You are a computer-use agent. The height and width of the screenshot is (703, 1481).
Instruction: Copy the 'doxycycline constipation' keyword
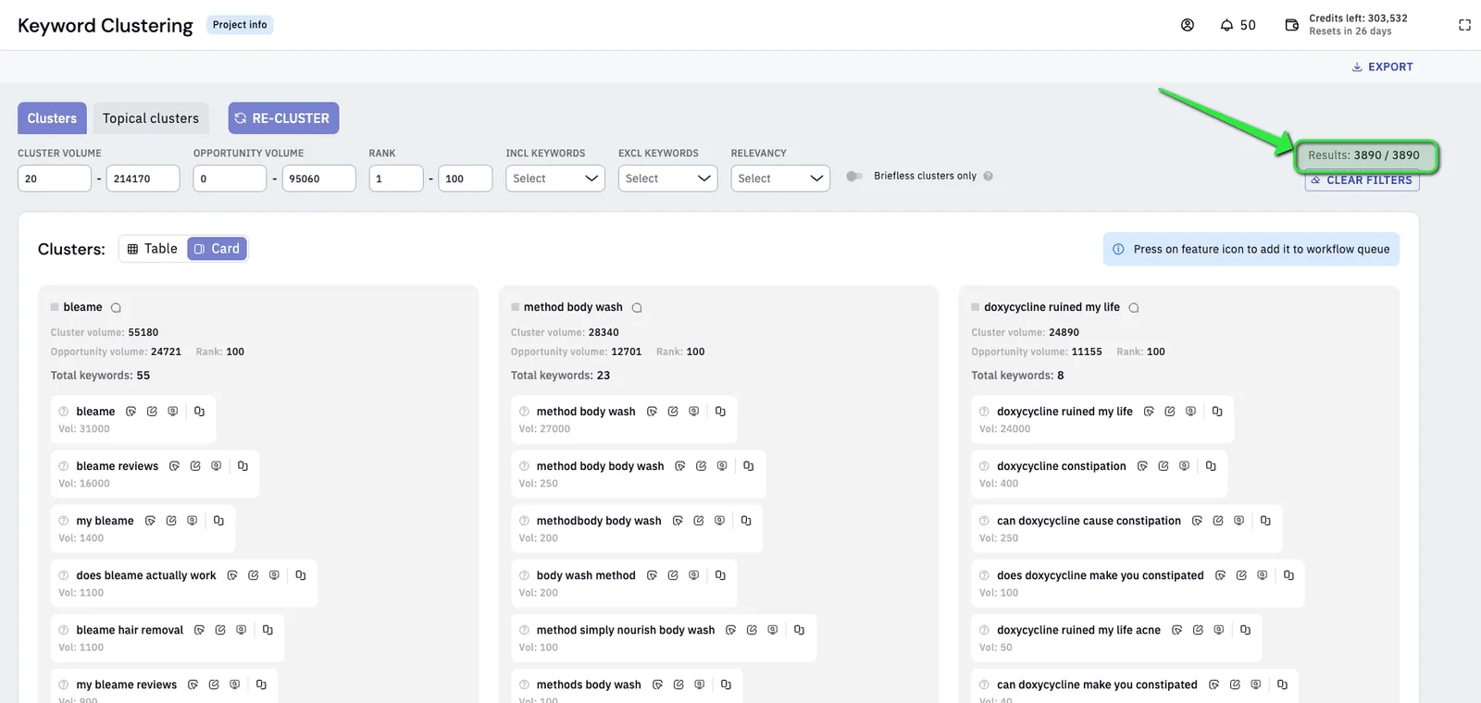click(x=1211, y=466)
